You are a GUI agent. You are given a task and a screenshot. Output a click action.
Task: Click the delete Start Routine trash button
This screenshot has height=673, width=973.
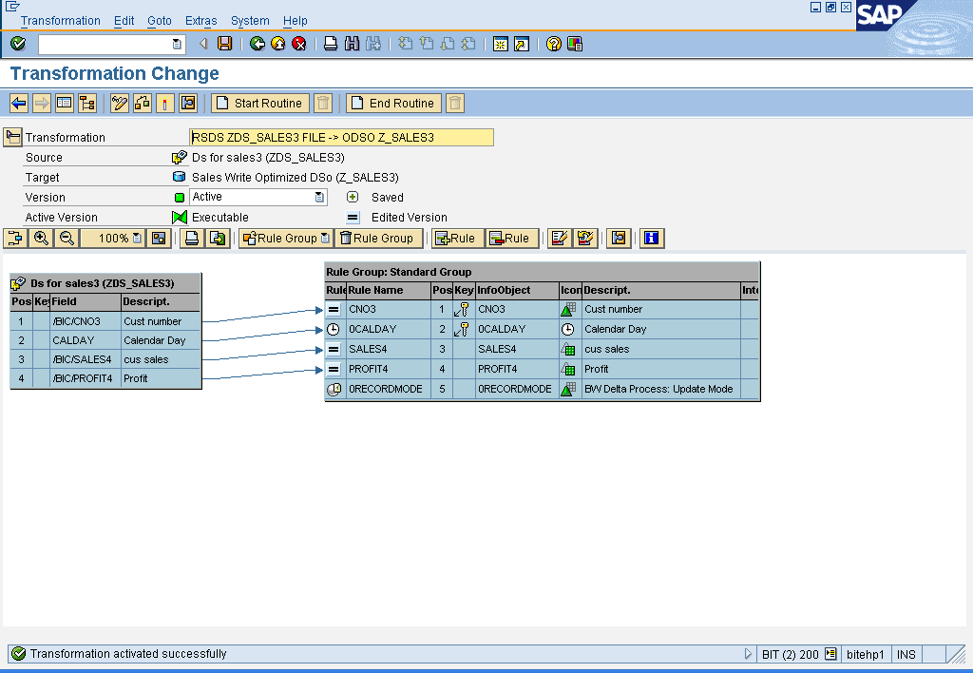(x=323, y=103)
